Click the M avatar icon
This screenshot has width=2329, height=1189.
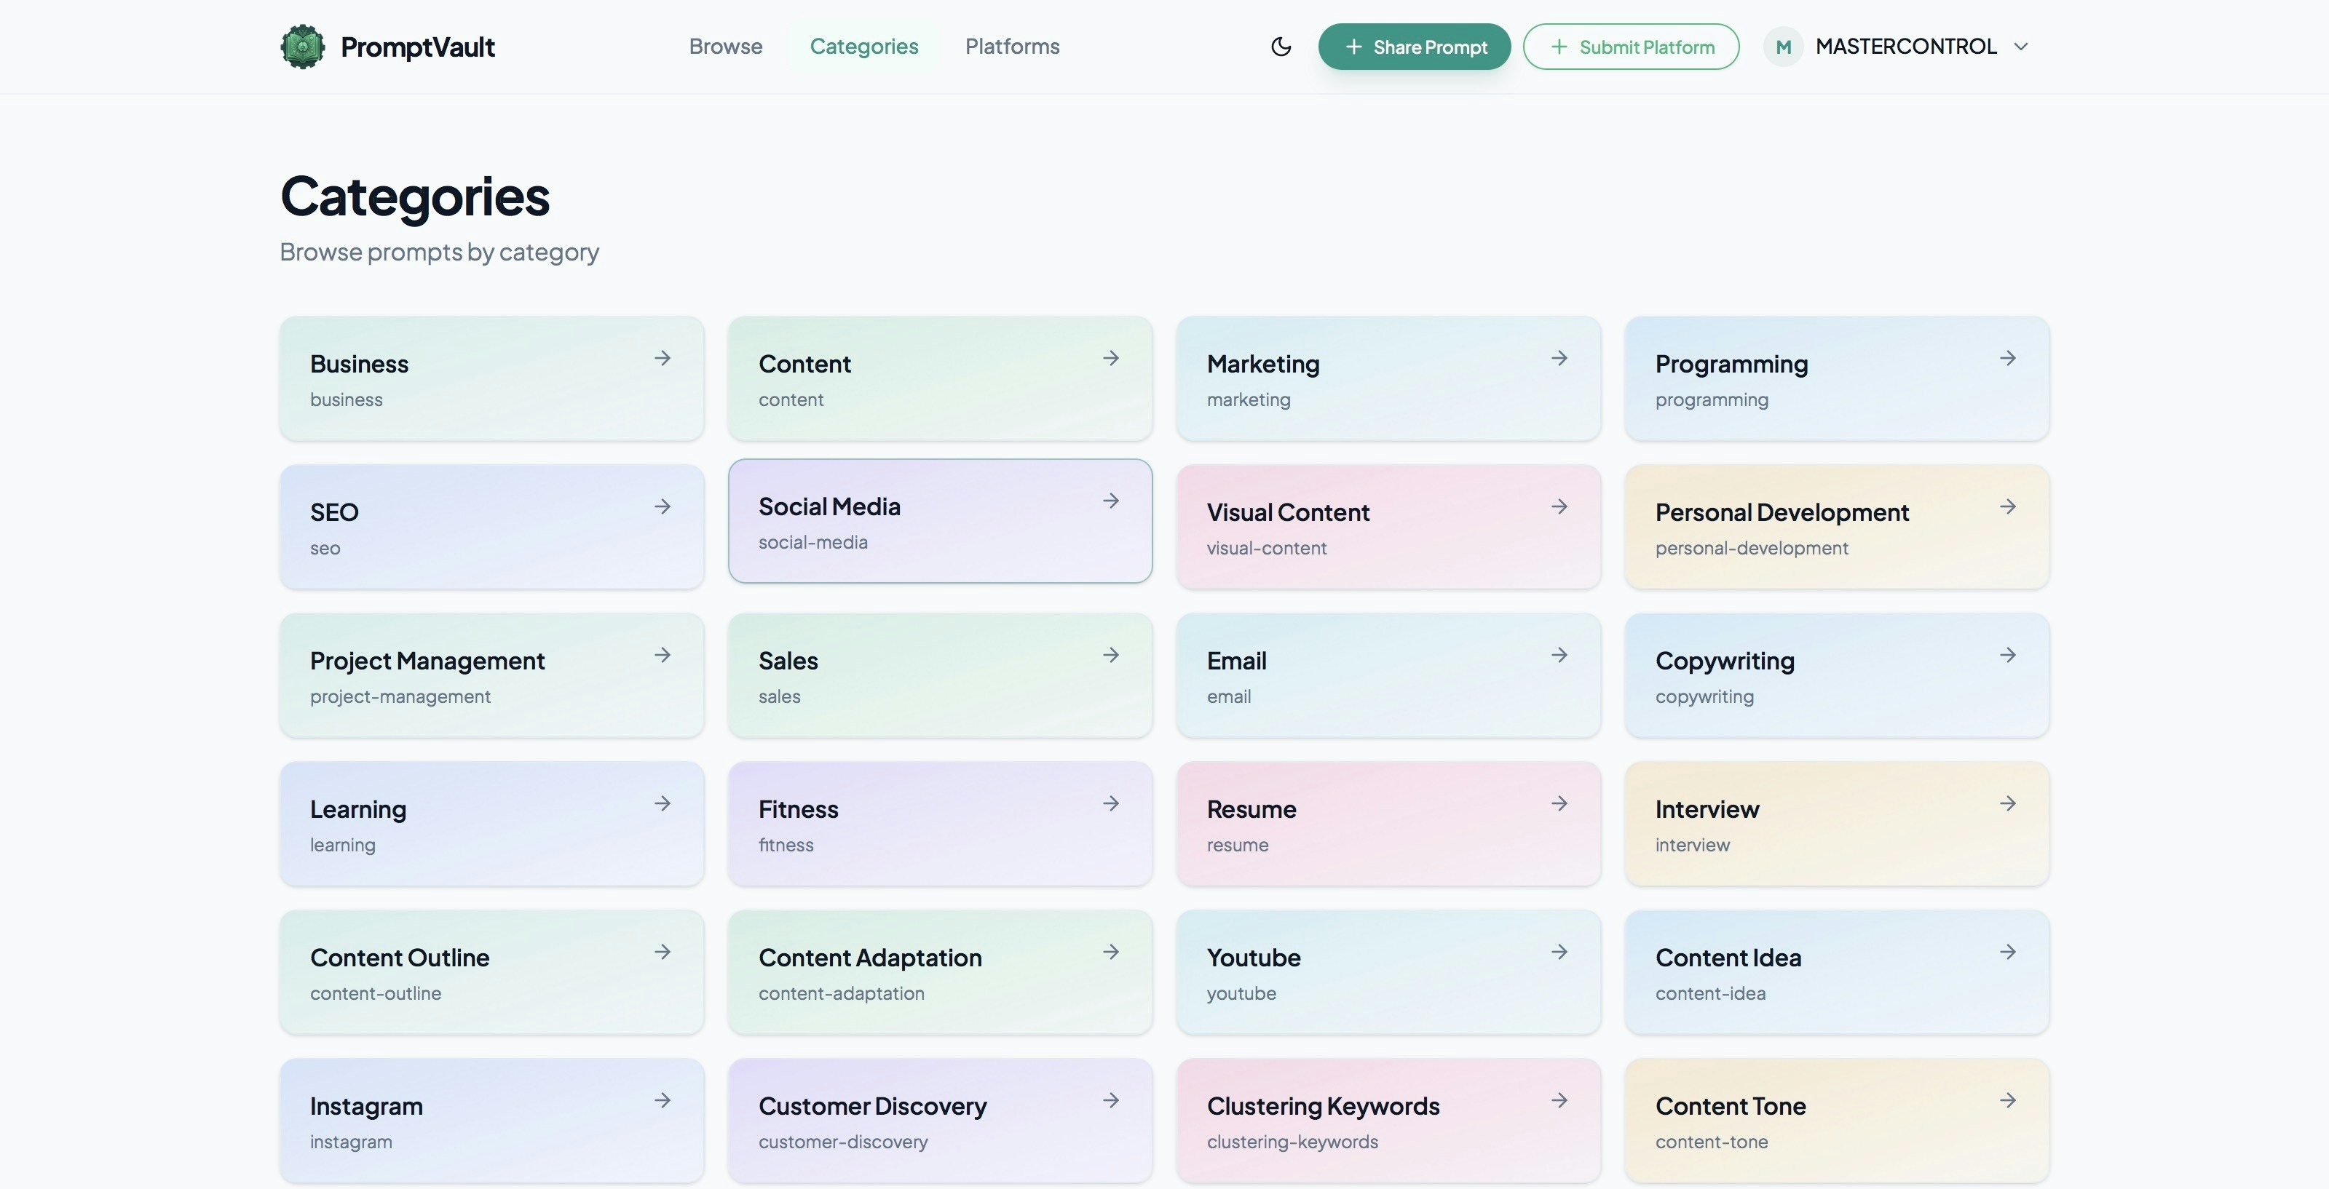pos(1783,46)
